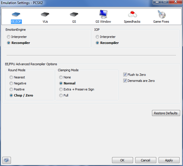This screenshot has height=166, width=183.
Task: Close the Emulation Settings window
Action: (x=176, y=2)
